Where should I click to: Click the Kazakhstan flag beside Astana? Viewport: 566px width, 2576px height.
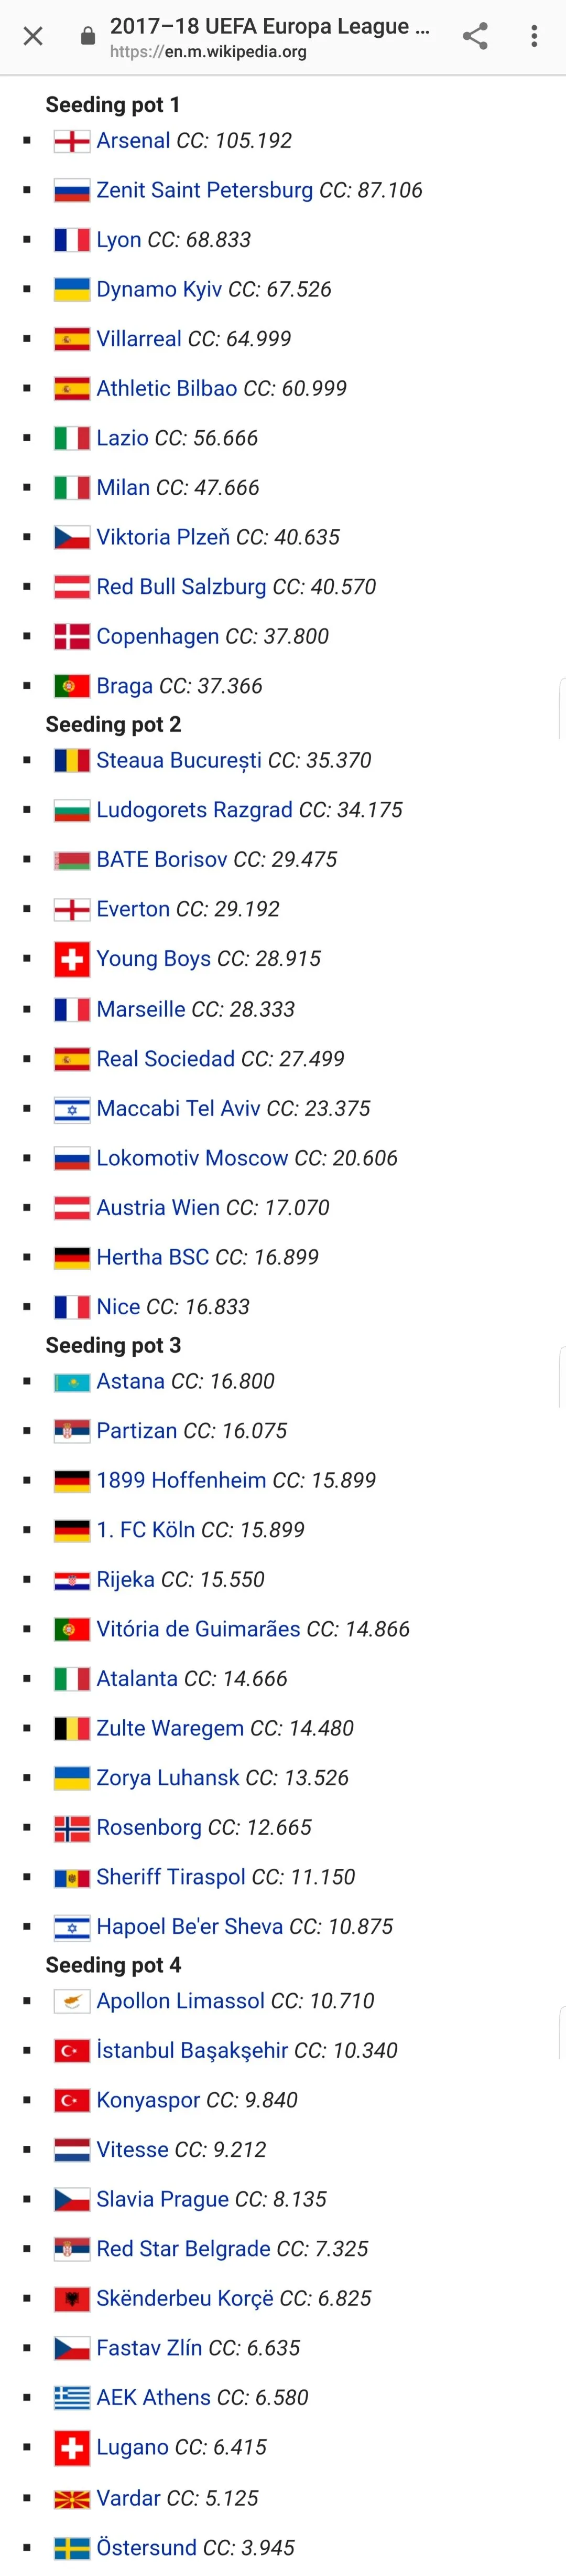pos(72,1382)
